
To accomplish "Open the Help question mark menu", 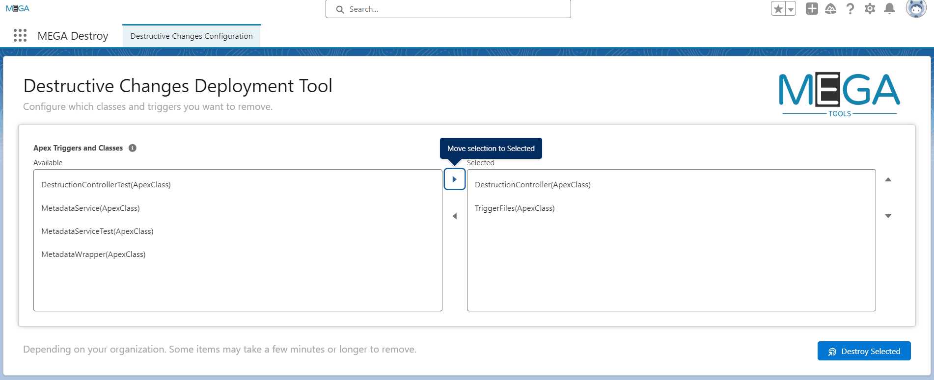I will point(851,9).
